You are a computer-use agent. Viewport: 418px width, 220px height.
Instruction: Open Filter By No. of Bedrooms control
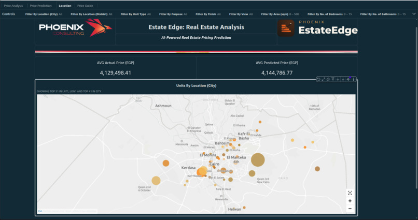coord(330,14)
